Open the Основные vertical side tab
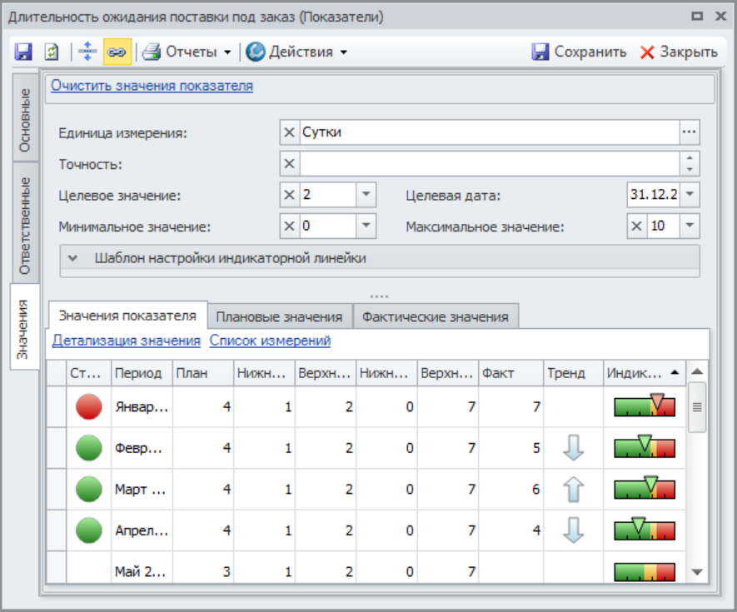This screenshot has width=737, height=612. 26,119
